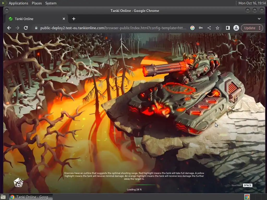Click the game studio hand logo
This screenshot has width=267, height=200.
point(19,183)
